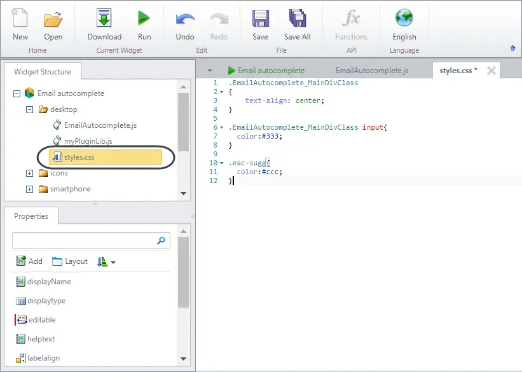522x372 pixels.
Task: Expand the icons folder node
Action: pos(30,173)
